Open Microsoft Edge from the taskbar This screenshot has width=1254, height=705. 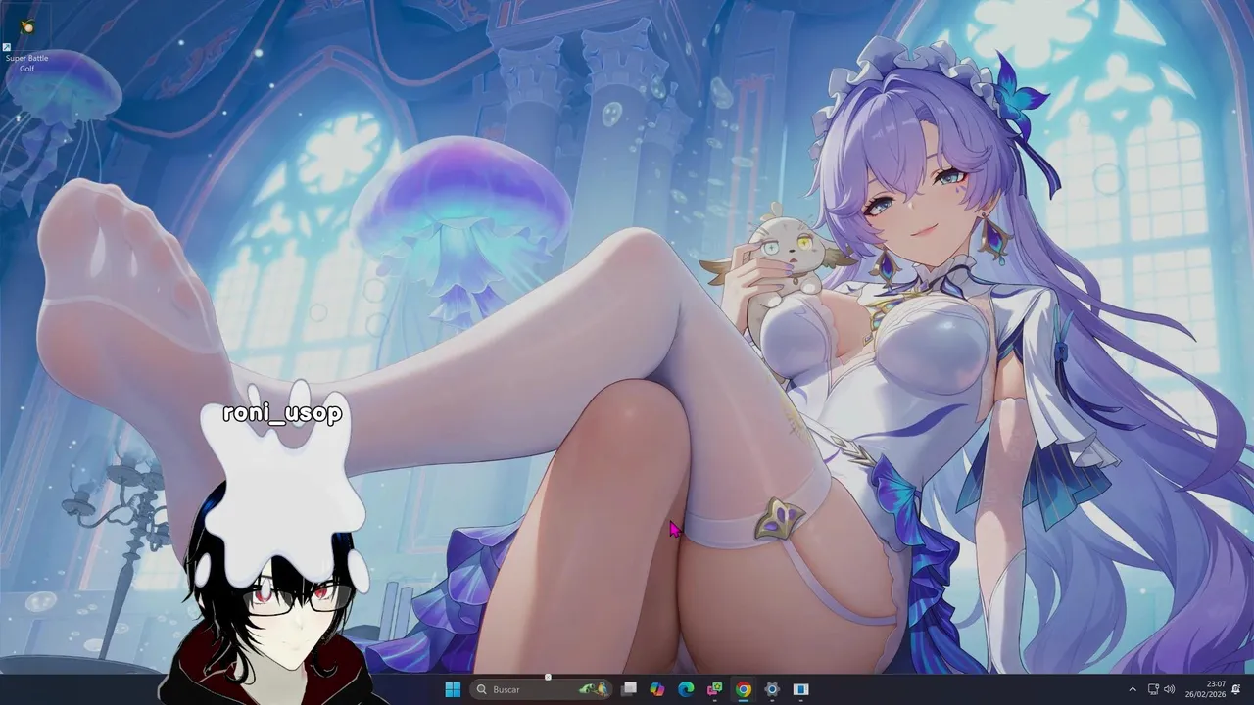(x=686, y=689)
